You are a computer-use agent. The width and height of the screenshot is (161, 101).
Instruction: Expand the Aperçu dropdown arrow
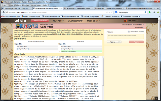tap(120, 42)
